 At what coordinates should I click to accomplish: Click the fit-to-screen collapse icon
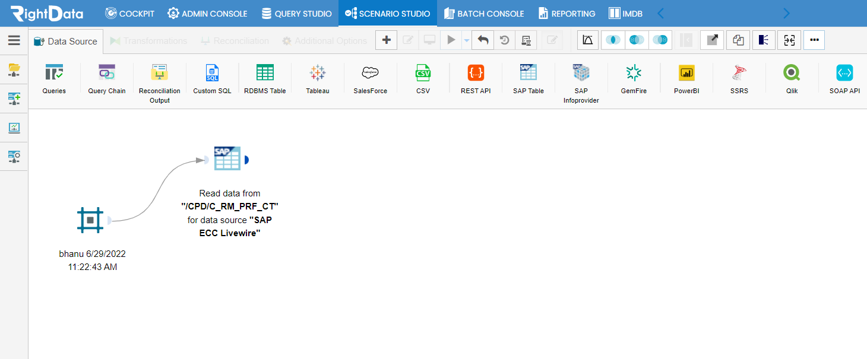[x=789, y=40]
